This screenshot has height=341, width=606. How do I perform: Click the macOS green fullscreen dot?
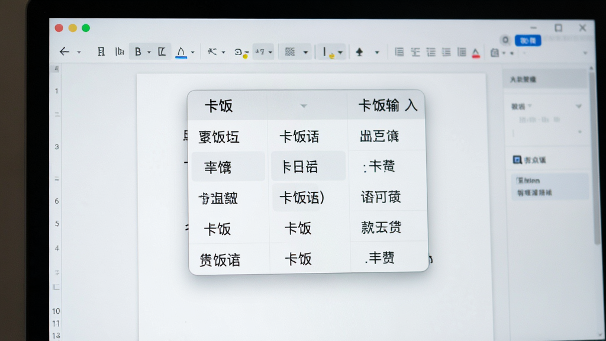tap(86, 28)
